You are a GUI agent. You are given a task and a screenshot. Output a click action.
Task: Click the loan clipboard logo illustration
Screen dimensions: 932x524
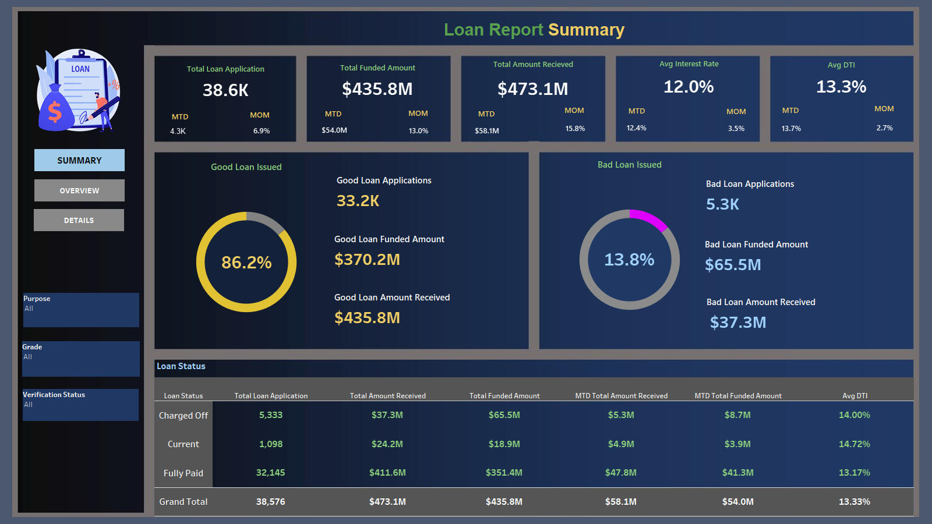point(79,90)
